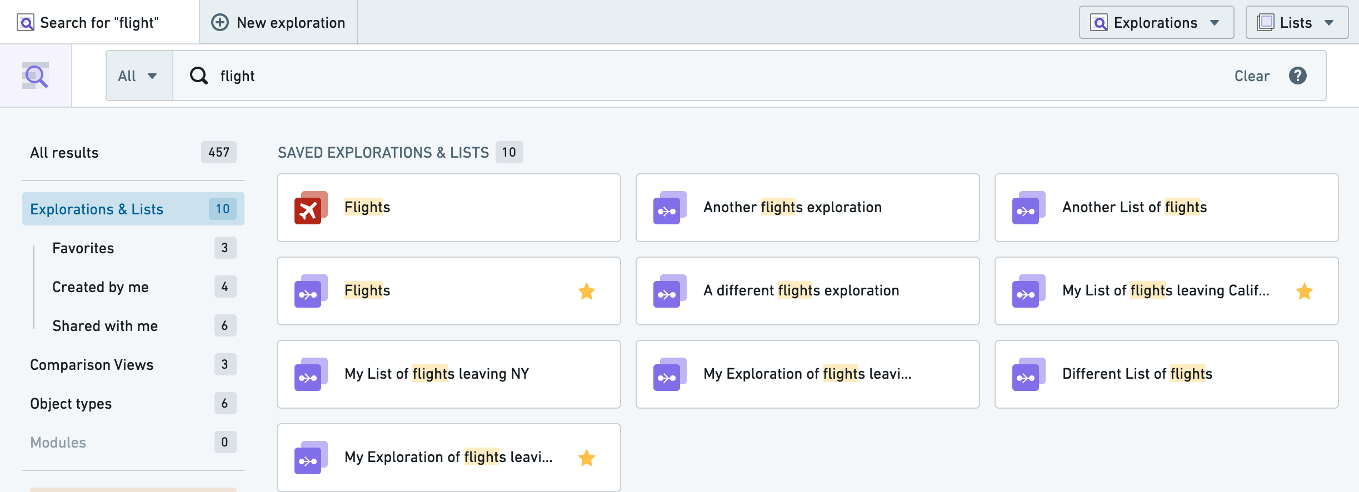Screen dimensions: 1359x492
Task: Clear the search query
Action: point(1252,76)
